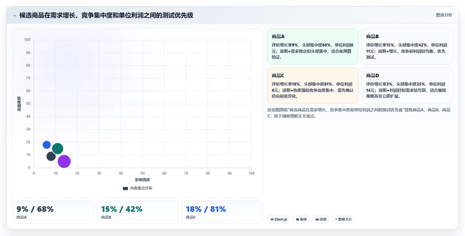465x236 pixels.
Task: Toggle the 内容重点分布 legend item
Action: (138, 188)
